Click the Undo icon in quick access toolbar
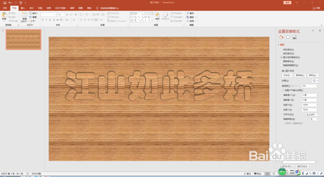The width and height of the screenshot is (324, 177). 10,3
